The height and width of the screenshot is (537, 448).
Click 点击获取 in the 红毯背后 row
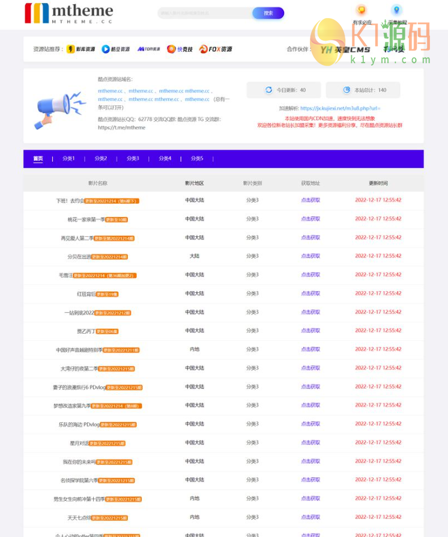[310, 293]
